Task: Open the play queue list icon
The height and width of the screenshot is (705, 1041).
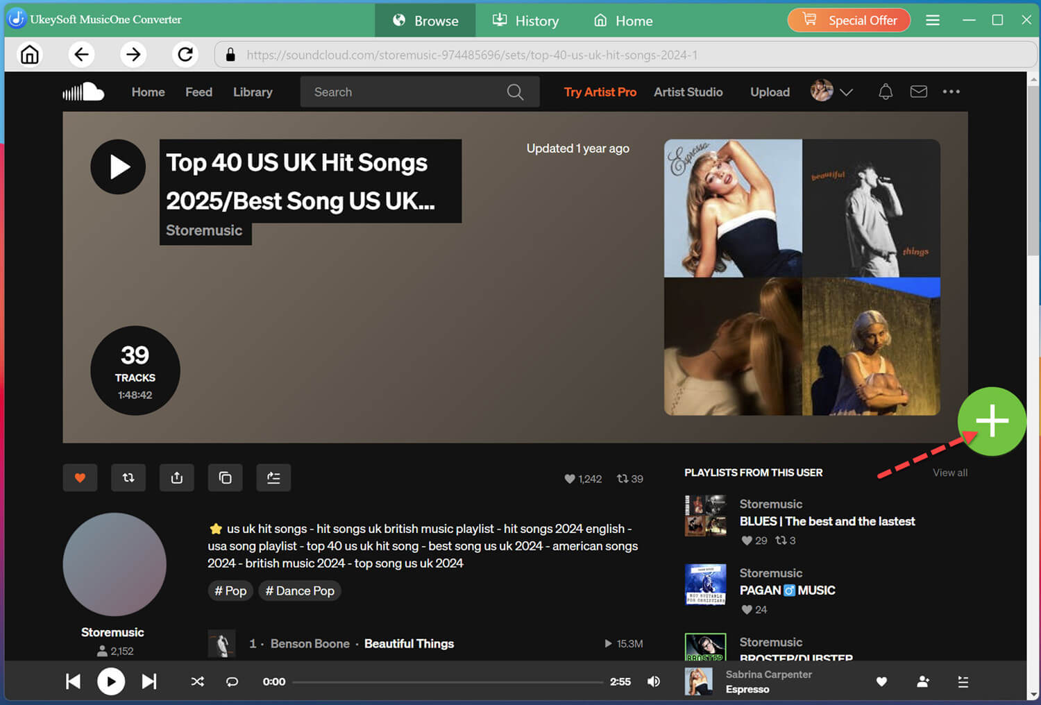Action: pyautogui.click(x=963, y=681)
